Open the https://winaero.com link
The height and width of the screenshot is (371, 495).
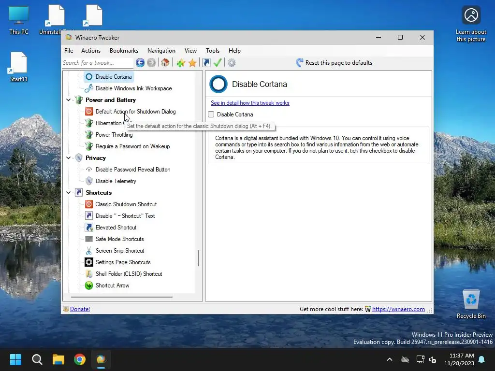tap(398, 309)
